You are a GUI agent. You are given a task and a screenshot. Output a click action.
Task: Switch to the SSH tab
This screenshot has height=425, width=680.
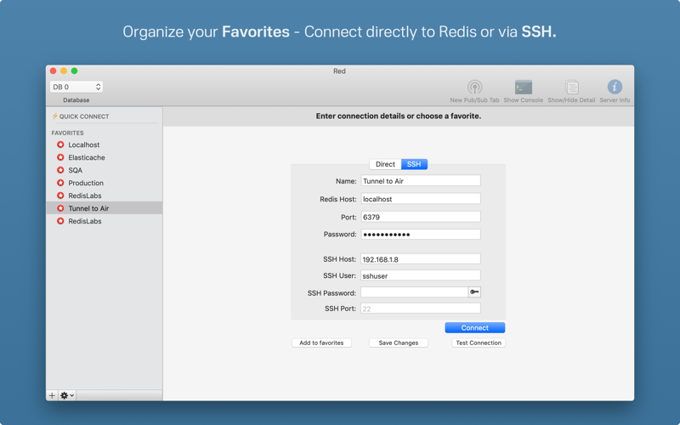pyautogui.click(x=414, y=164)
